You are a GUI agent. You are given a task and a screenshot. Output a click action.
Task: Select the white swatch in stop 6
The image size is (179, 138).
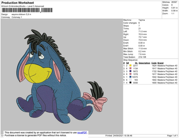click(130, 80)
